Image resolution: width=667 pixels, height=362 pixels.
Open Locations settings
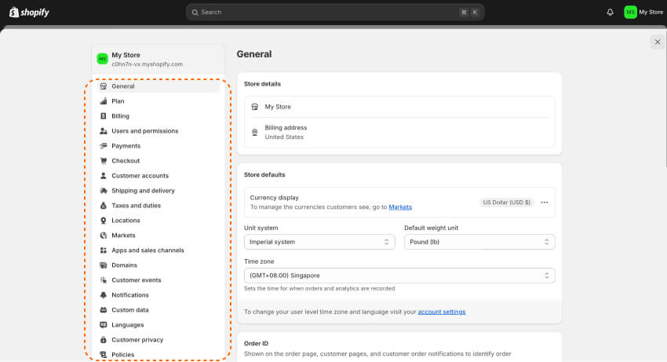point(159,220)
